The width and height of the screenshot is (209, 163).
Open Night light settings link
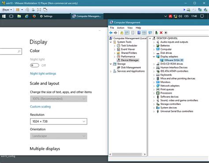pos(43,73)
